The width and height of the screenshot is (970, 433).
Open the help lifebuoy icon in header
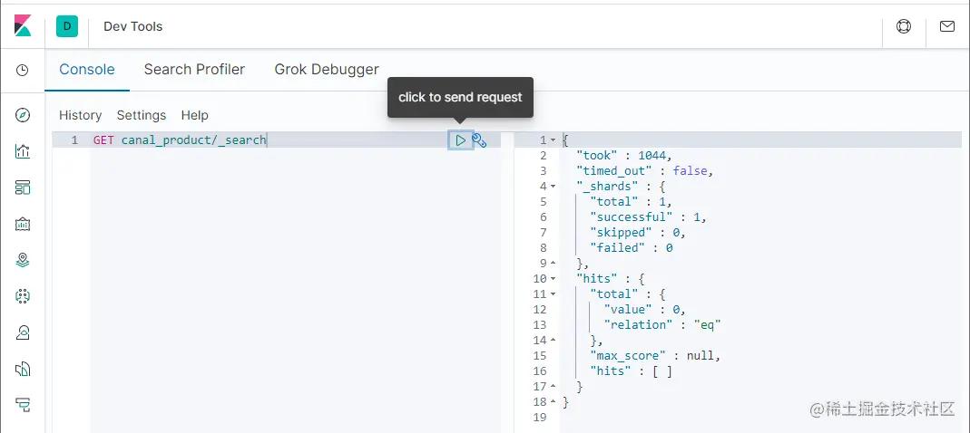point(903,26)
